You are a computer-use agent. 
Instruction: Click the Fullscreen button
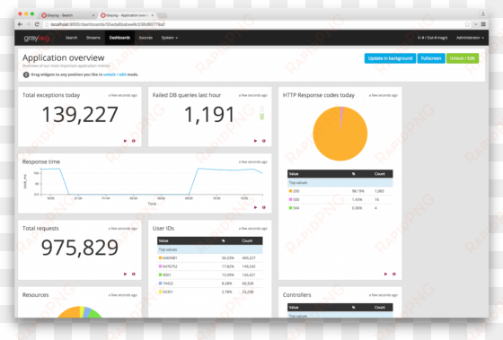pos(431,58)
